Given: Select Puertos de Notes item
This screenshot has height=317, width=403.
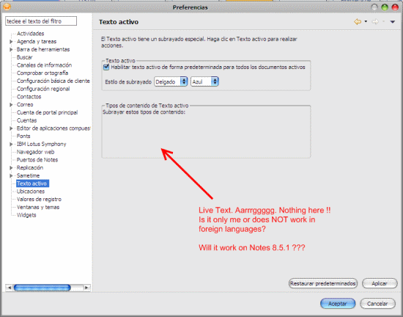Looking at the screenshot, I should (x=37, y=160).
